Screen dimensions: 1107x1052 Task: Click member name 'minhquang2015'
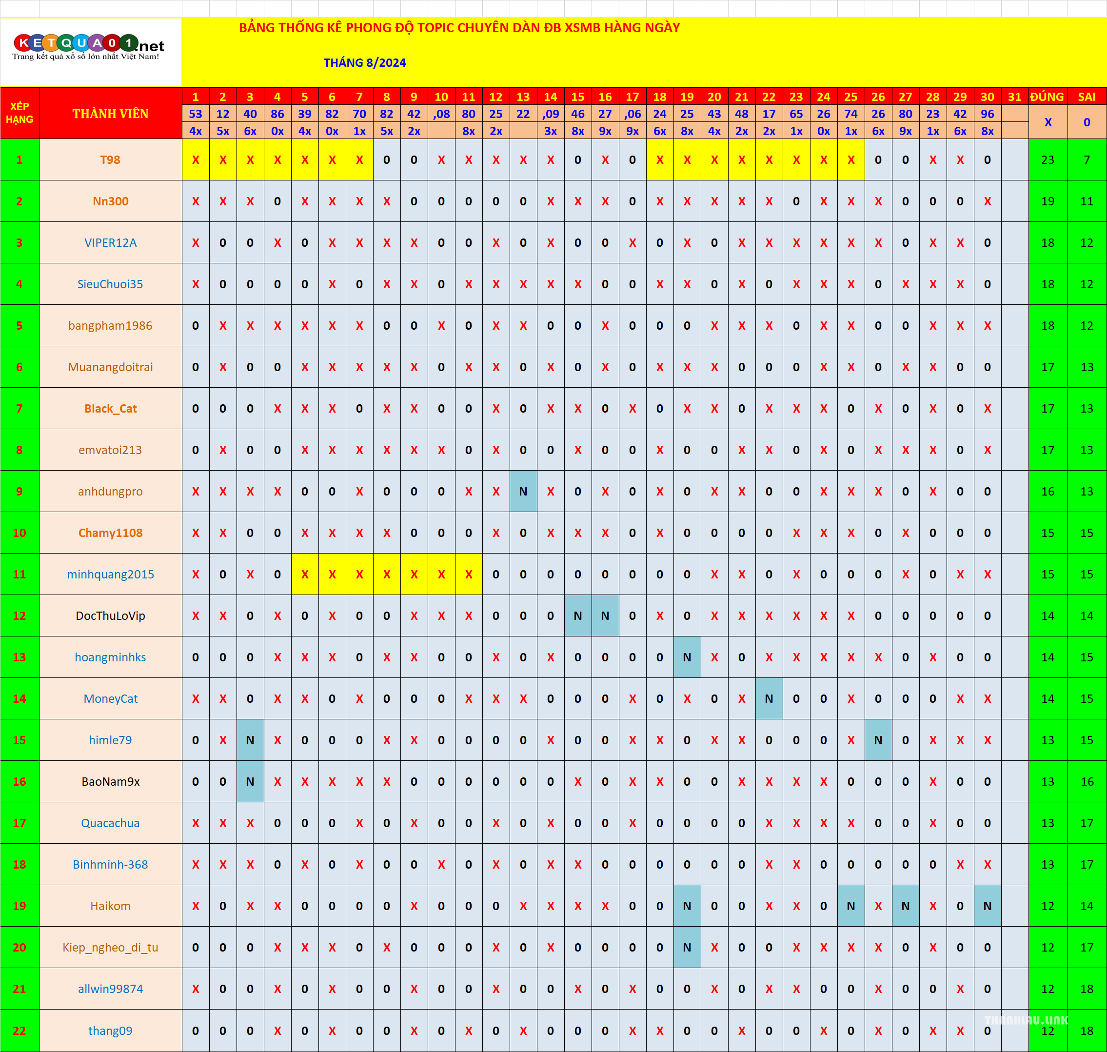click(x=111, y=575)
